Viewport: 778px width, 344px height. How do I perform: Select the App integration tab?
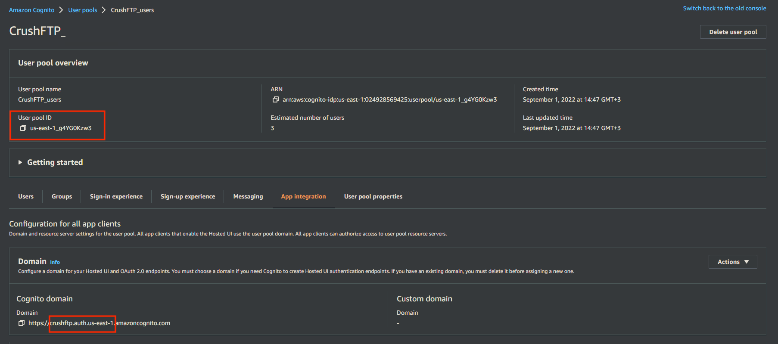pyautogui.click(x=304, y=196)
